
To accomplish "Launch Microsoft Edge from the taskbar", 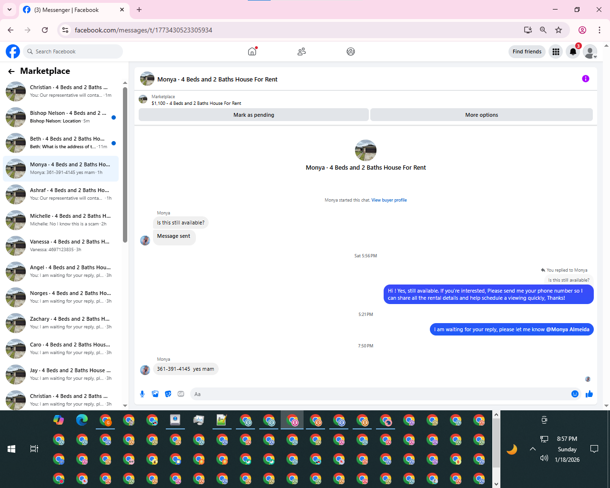I will [x=82, y=420].
